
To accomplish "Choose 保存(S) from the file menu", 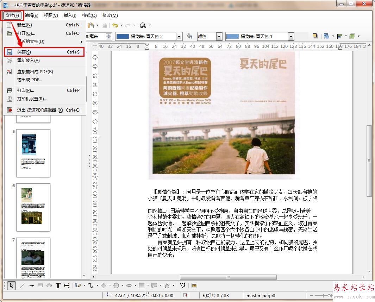I will pos(44,52).
